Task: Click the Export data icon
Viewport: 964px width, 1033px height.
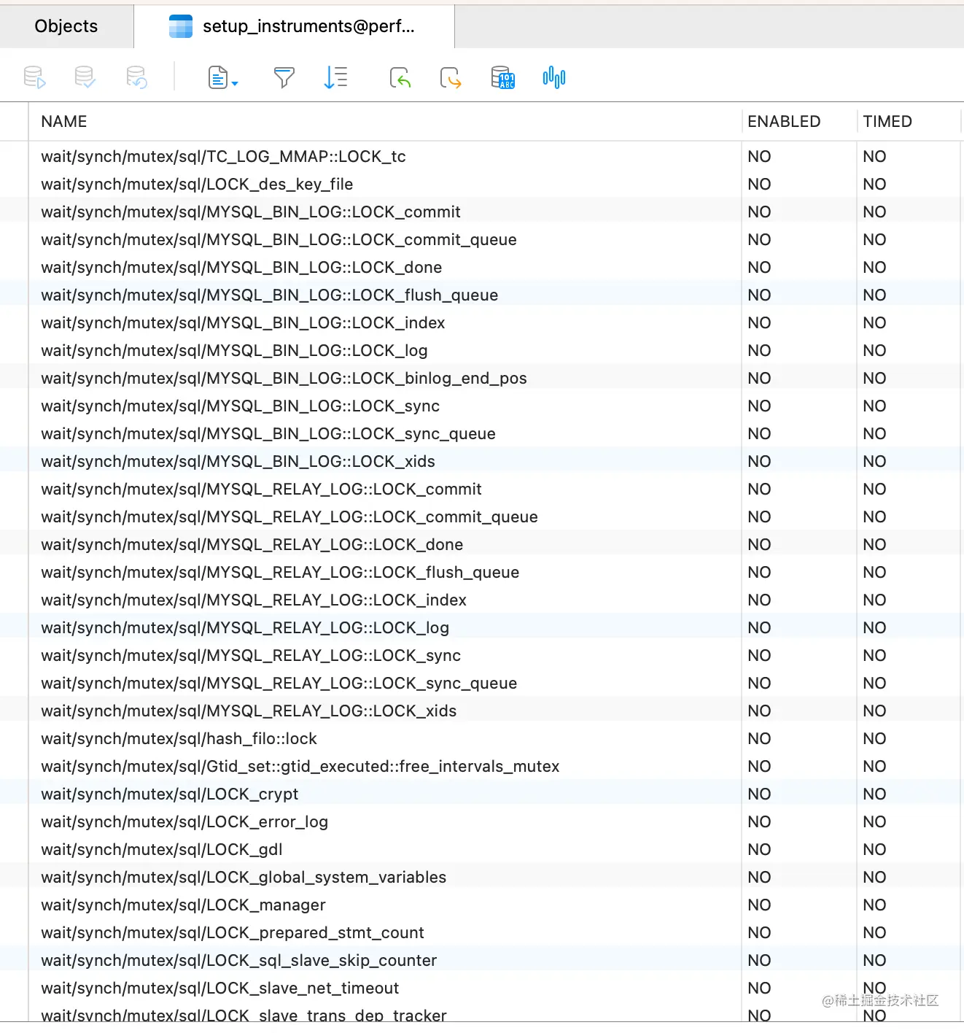Action: point(451,77)
